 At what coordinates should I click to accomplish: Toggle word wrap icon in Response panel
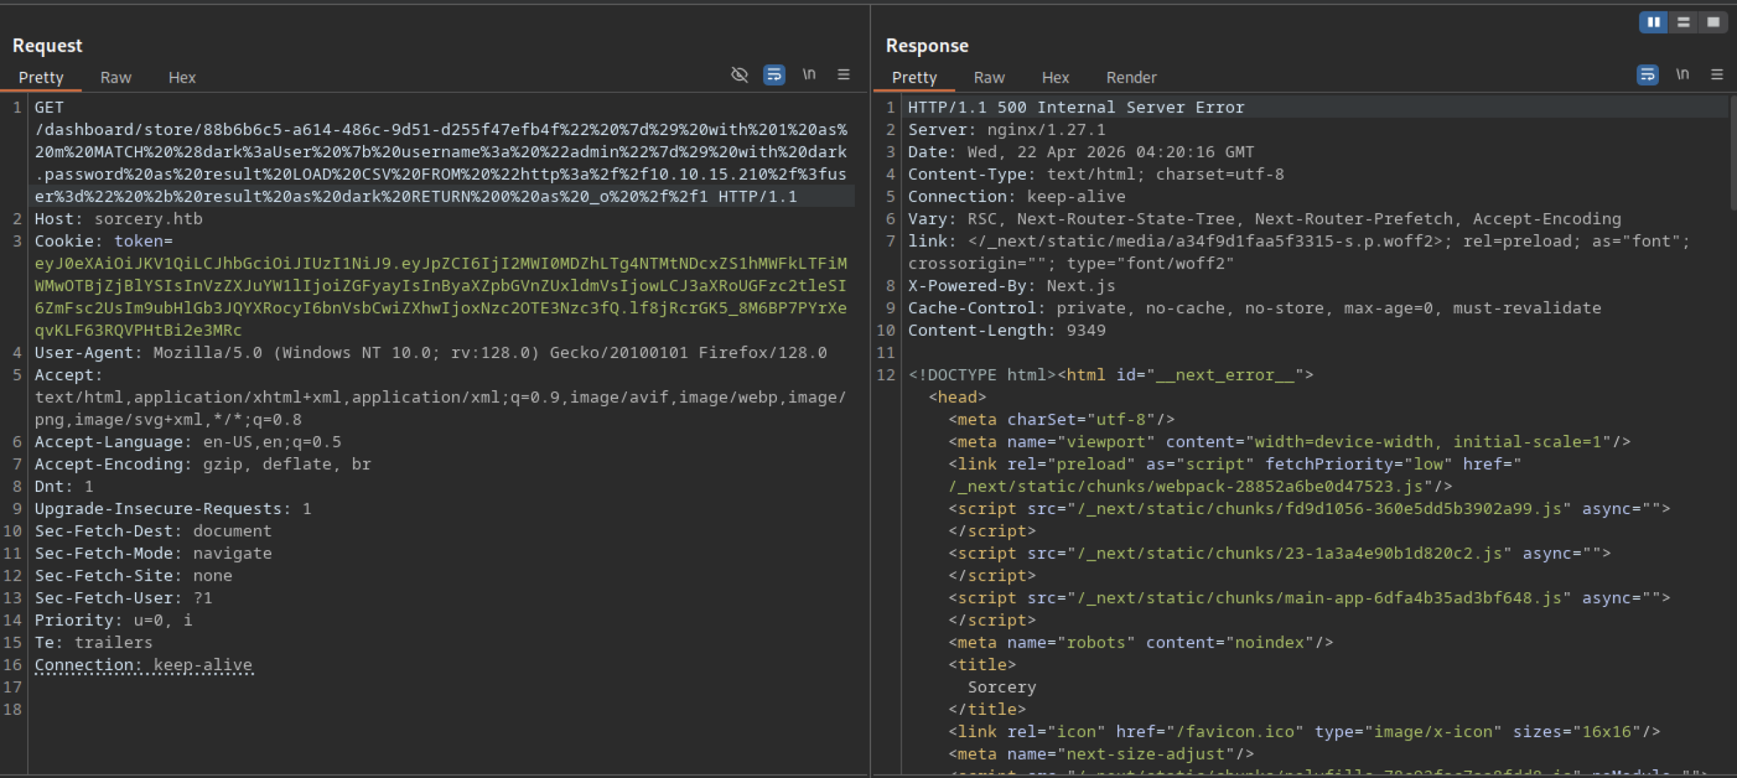click(x=1647, y=75)
